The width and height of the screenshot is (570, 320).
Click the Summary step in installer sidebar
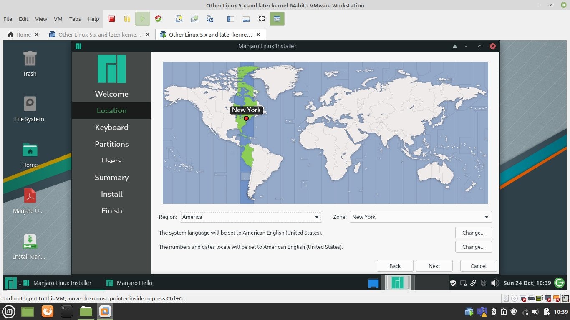coord(111,177)
